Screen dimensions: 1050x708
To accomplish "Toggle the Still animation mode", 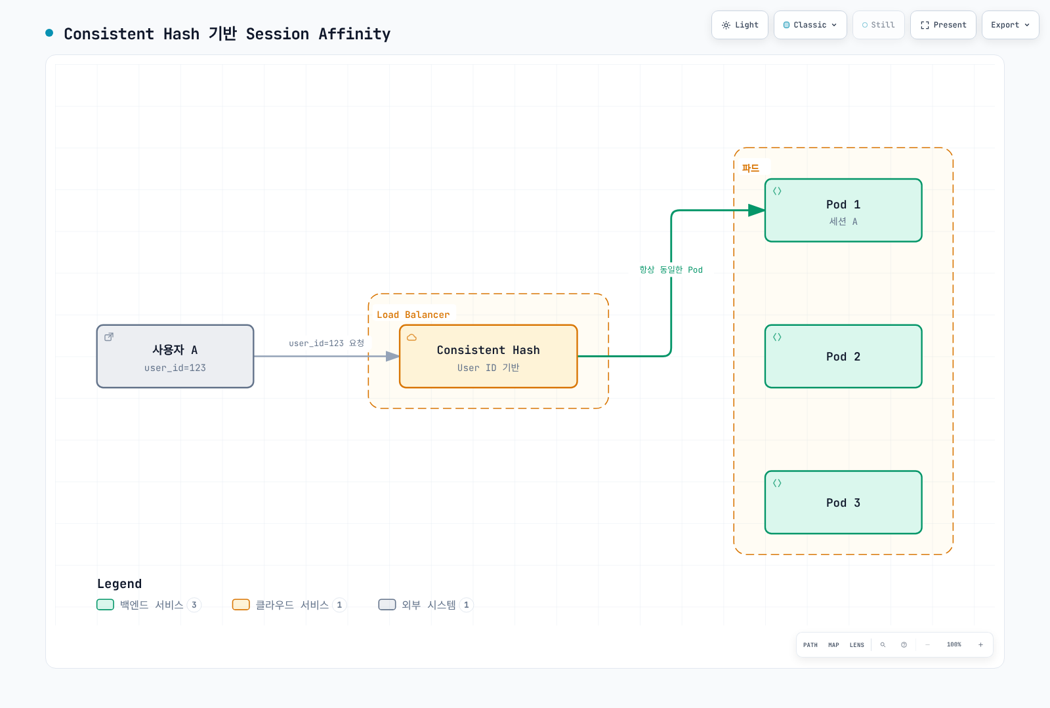I will click(x=879, y=25).
